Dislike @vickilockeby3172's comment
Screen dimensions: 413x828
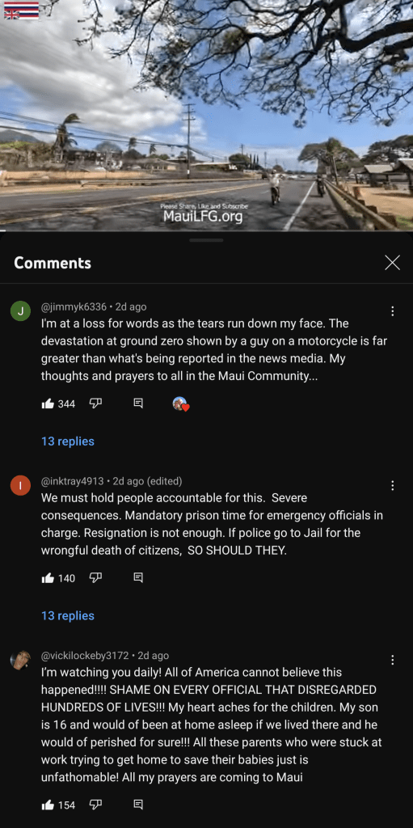pyautogui.click(x=95, y=805)
